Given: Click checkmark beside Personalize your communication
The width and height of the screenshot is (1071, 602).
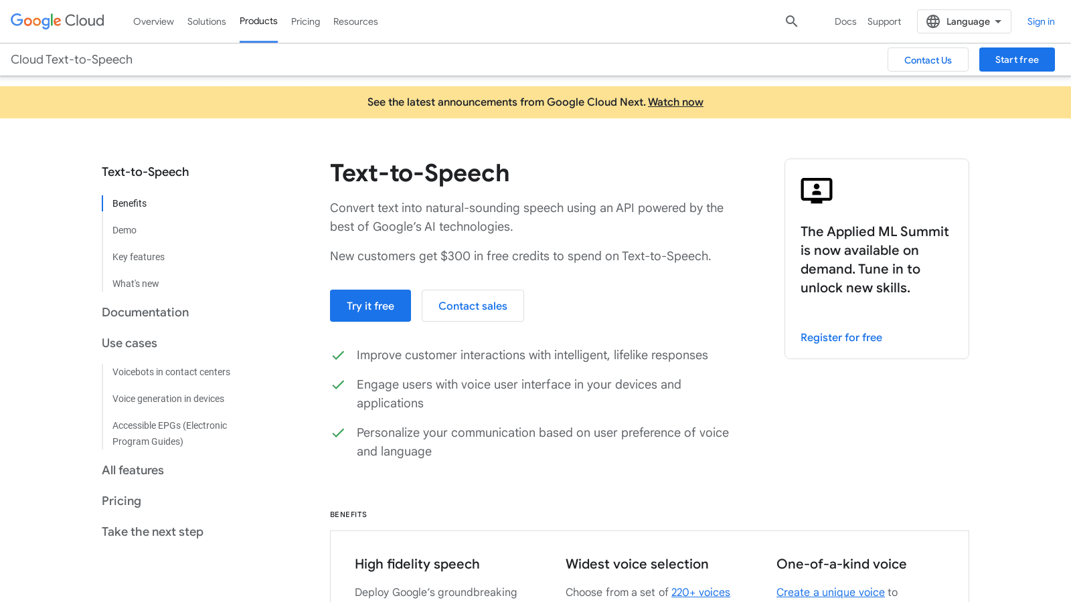Looking at the screenshot, I should point(338,433).
